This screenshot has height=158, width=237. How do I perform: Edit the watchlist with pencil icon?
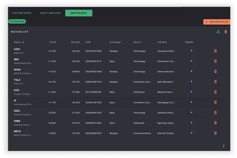tap(218, 32)
